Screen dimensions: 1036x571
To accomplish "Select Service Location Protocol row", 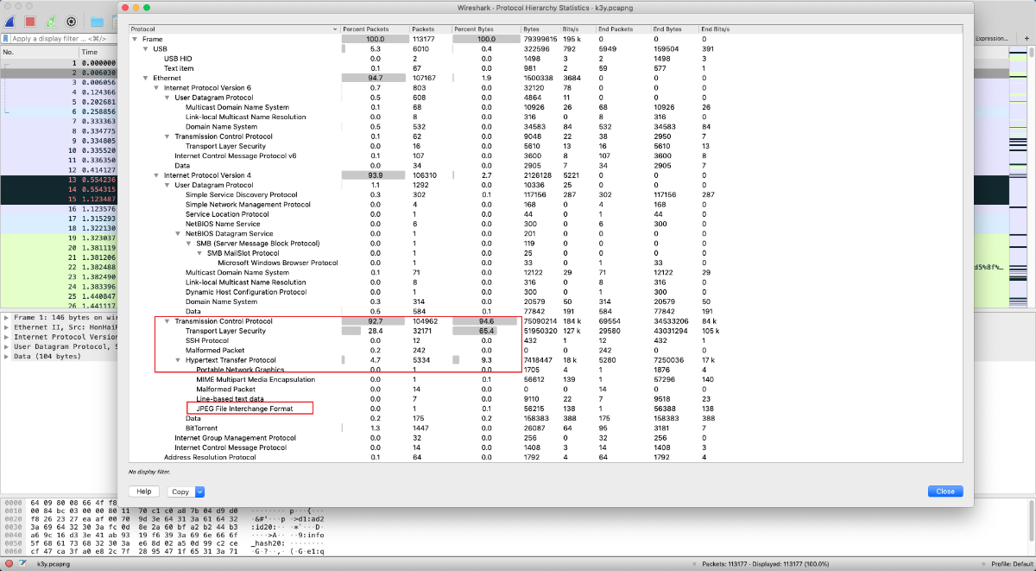I will (x=546, y=214).
